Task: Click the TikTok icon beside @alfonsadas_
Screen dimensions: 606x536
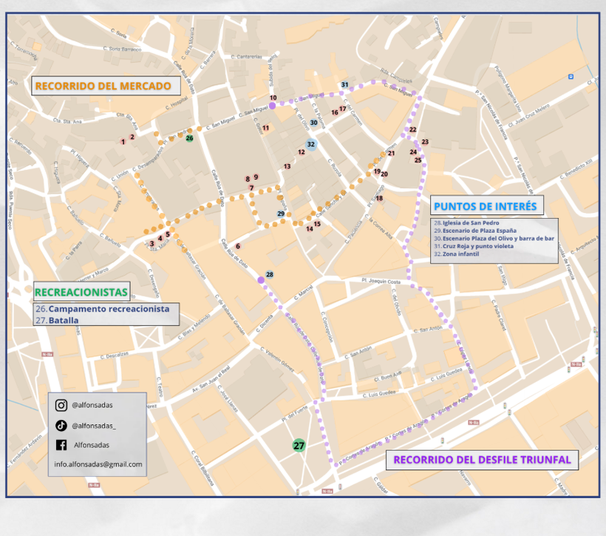Action: [x=61, y=425]
